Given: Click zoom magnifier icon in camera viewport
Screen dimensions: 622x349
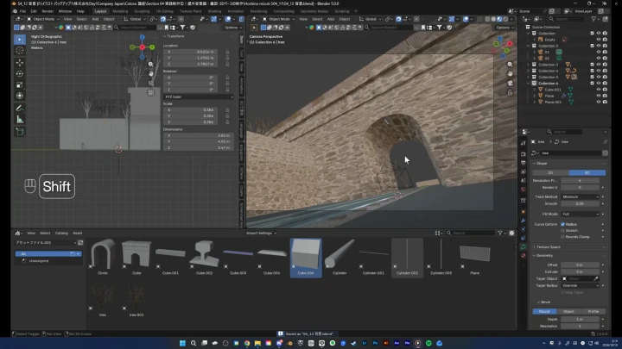Looking at the screenshot, I should (x=511, y=64).
